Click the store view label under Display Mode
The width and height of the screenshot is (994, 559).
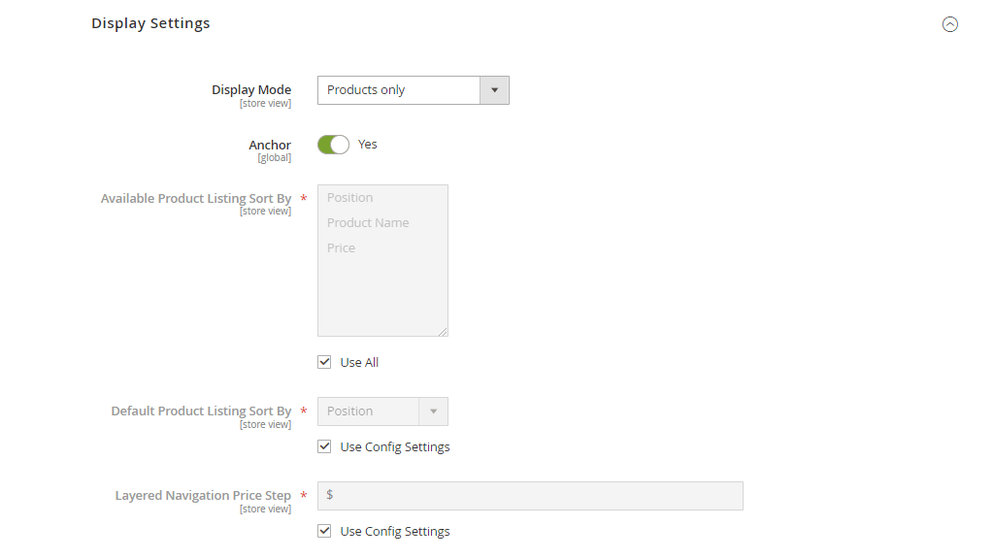click(x=265, y=102)
